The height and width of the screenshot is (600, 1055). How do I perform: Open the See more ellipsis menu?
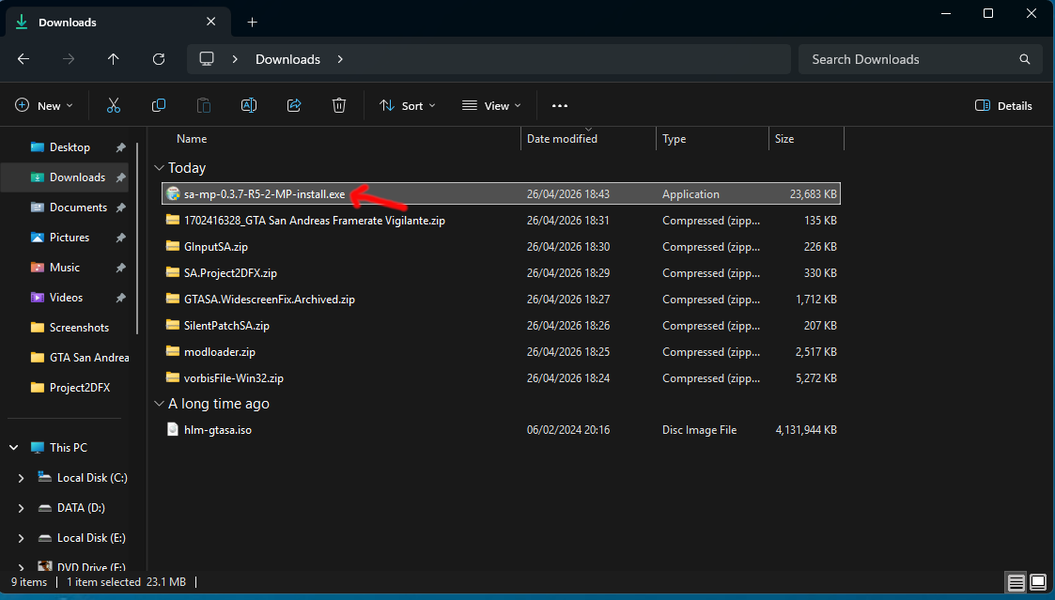pos(560,105)
